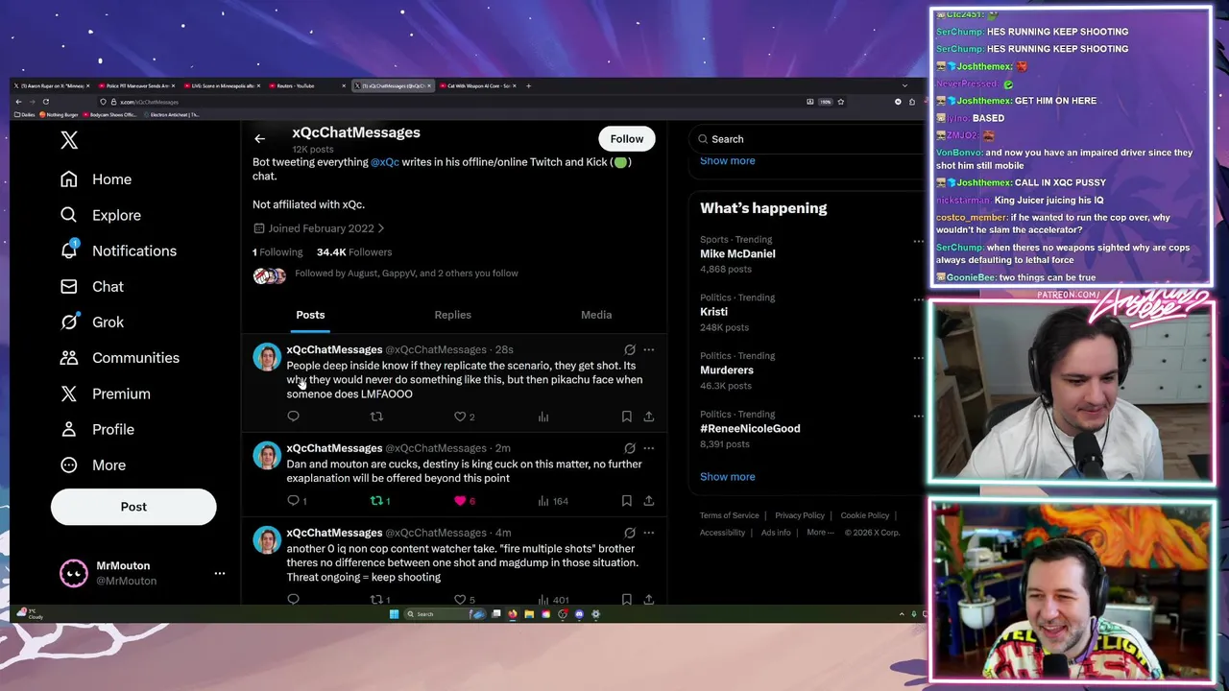Open Premium in sidebar

point(105,393)
